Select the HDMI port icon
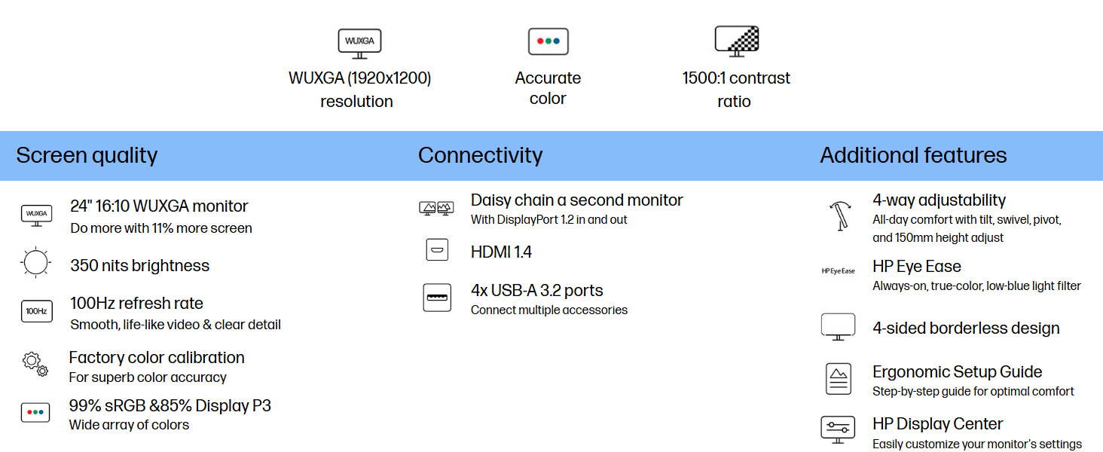 437,251
